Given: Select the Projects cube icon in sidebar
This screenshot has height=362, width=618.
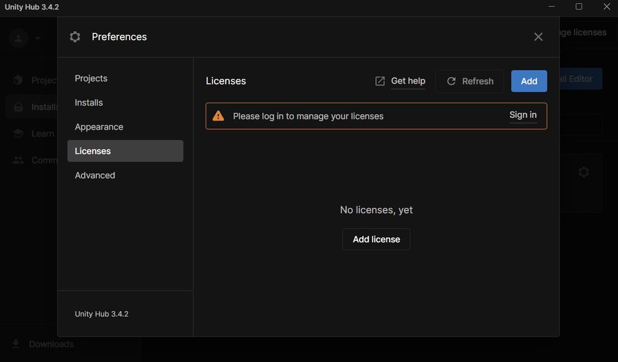Looking at the screenshot, I should (19, 79).
